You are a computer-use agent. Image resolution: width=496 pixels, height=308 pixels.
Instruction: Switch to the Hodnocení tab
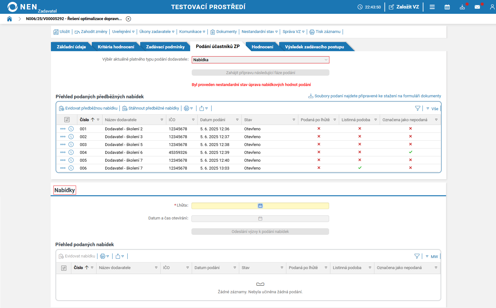(x=262, y=47)
